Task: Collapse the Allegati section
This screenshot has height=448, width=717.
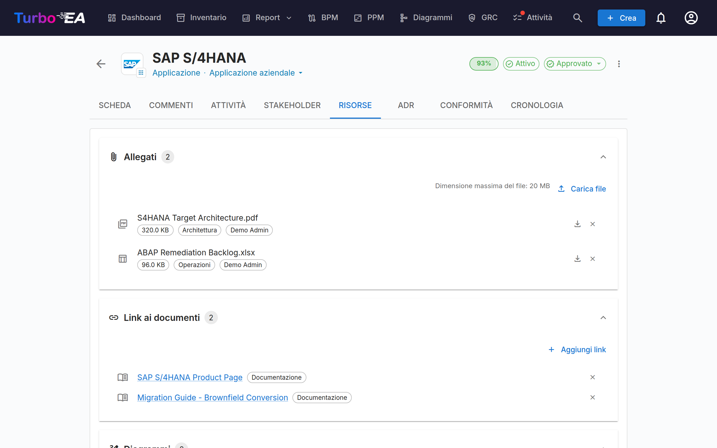Action: [603, 157]
